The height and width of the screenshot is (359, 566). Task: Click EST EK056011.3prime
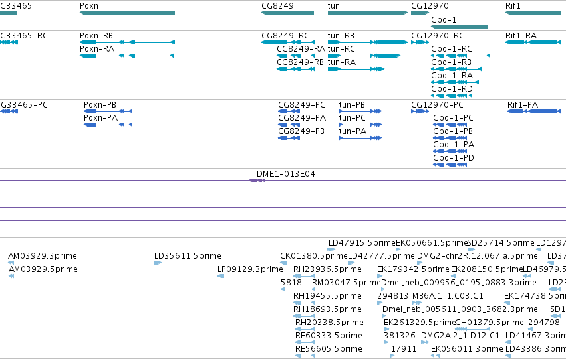pos(435,356)
